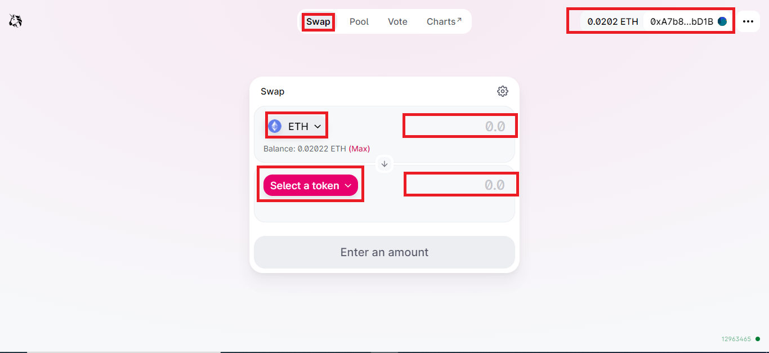Switch to the Pool tab

359,21
